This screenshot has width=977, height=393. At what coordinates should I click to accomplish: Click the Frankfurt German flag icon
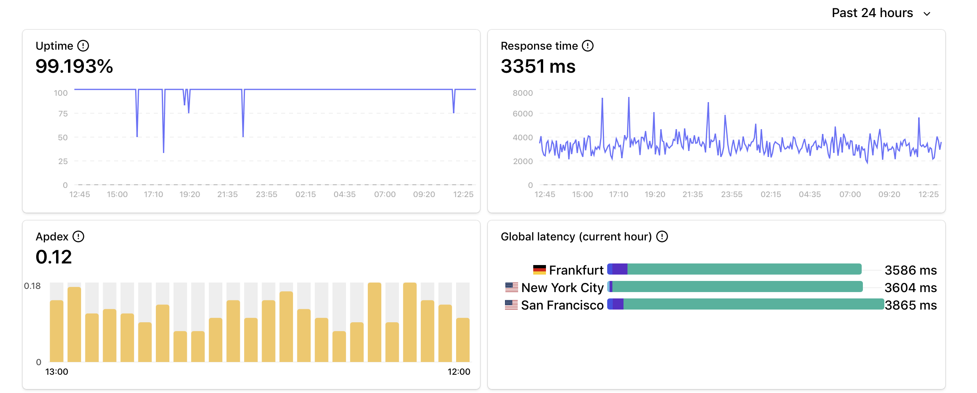[540, 270]
